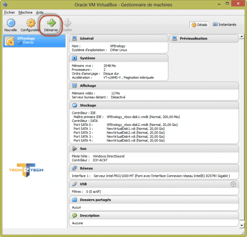The image size is (247, 237).
Task: Open the Description speech bubble icon
Action: pos(75,216)
